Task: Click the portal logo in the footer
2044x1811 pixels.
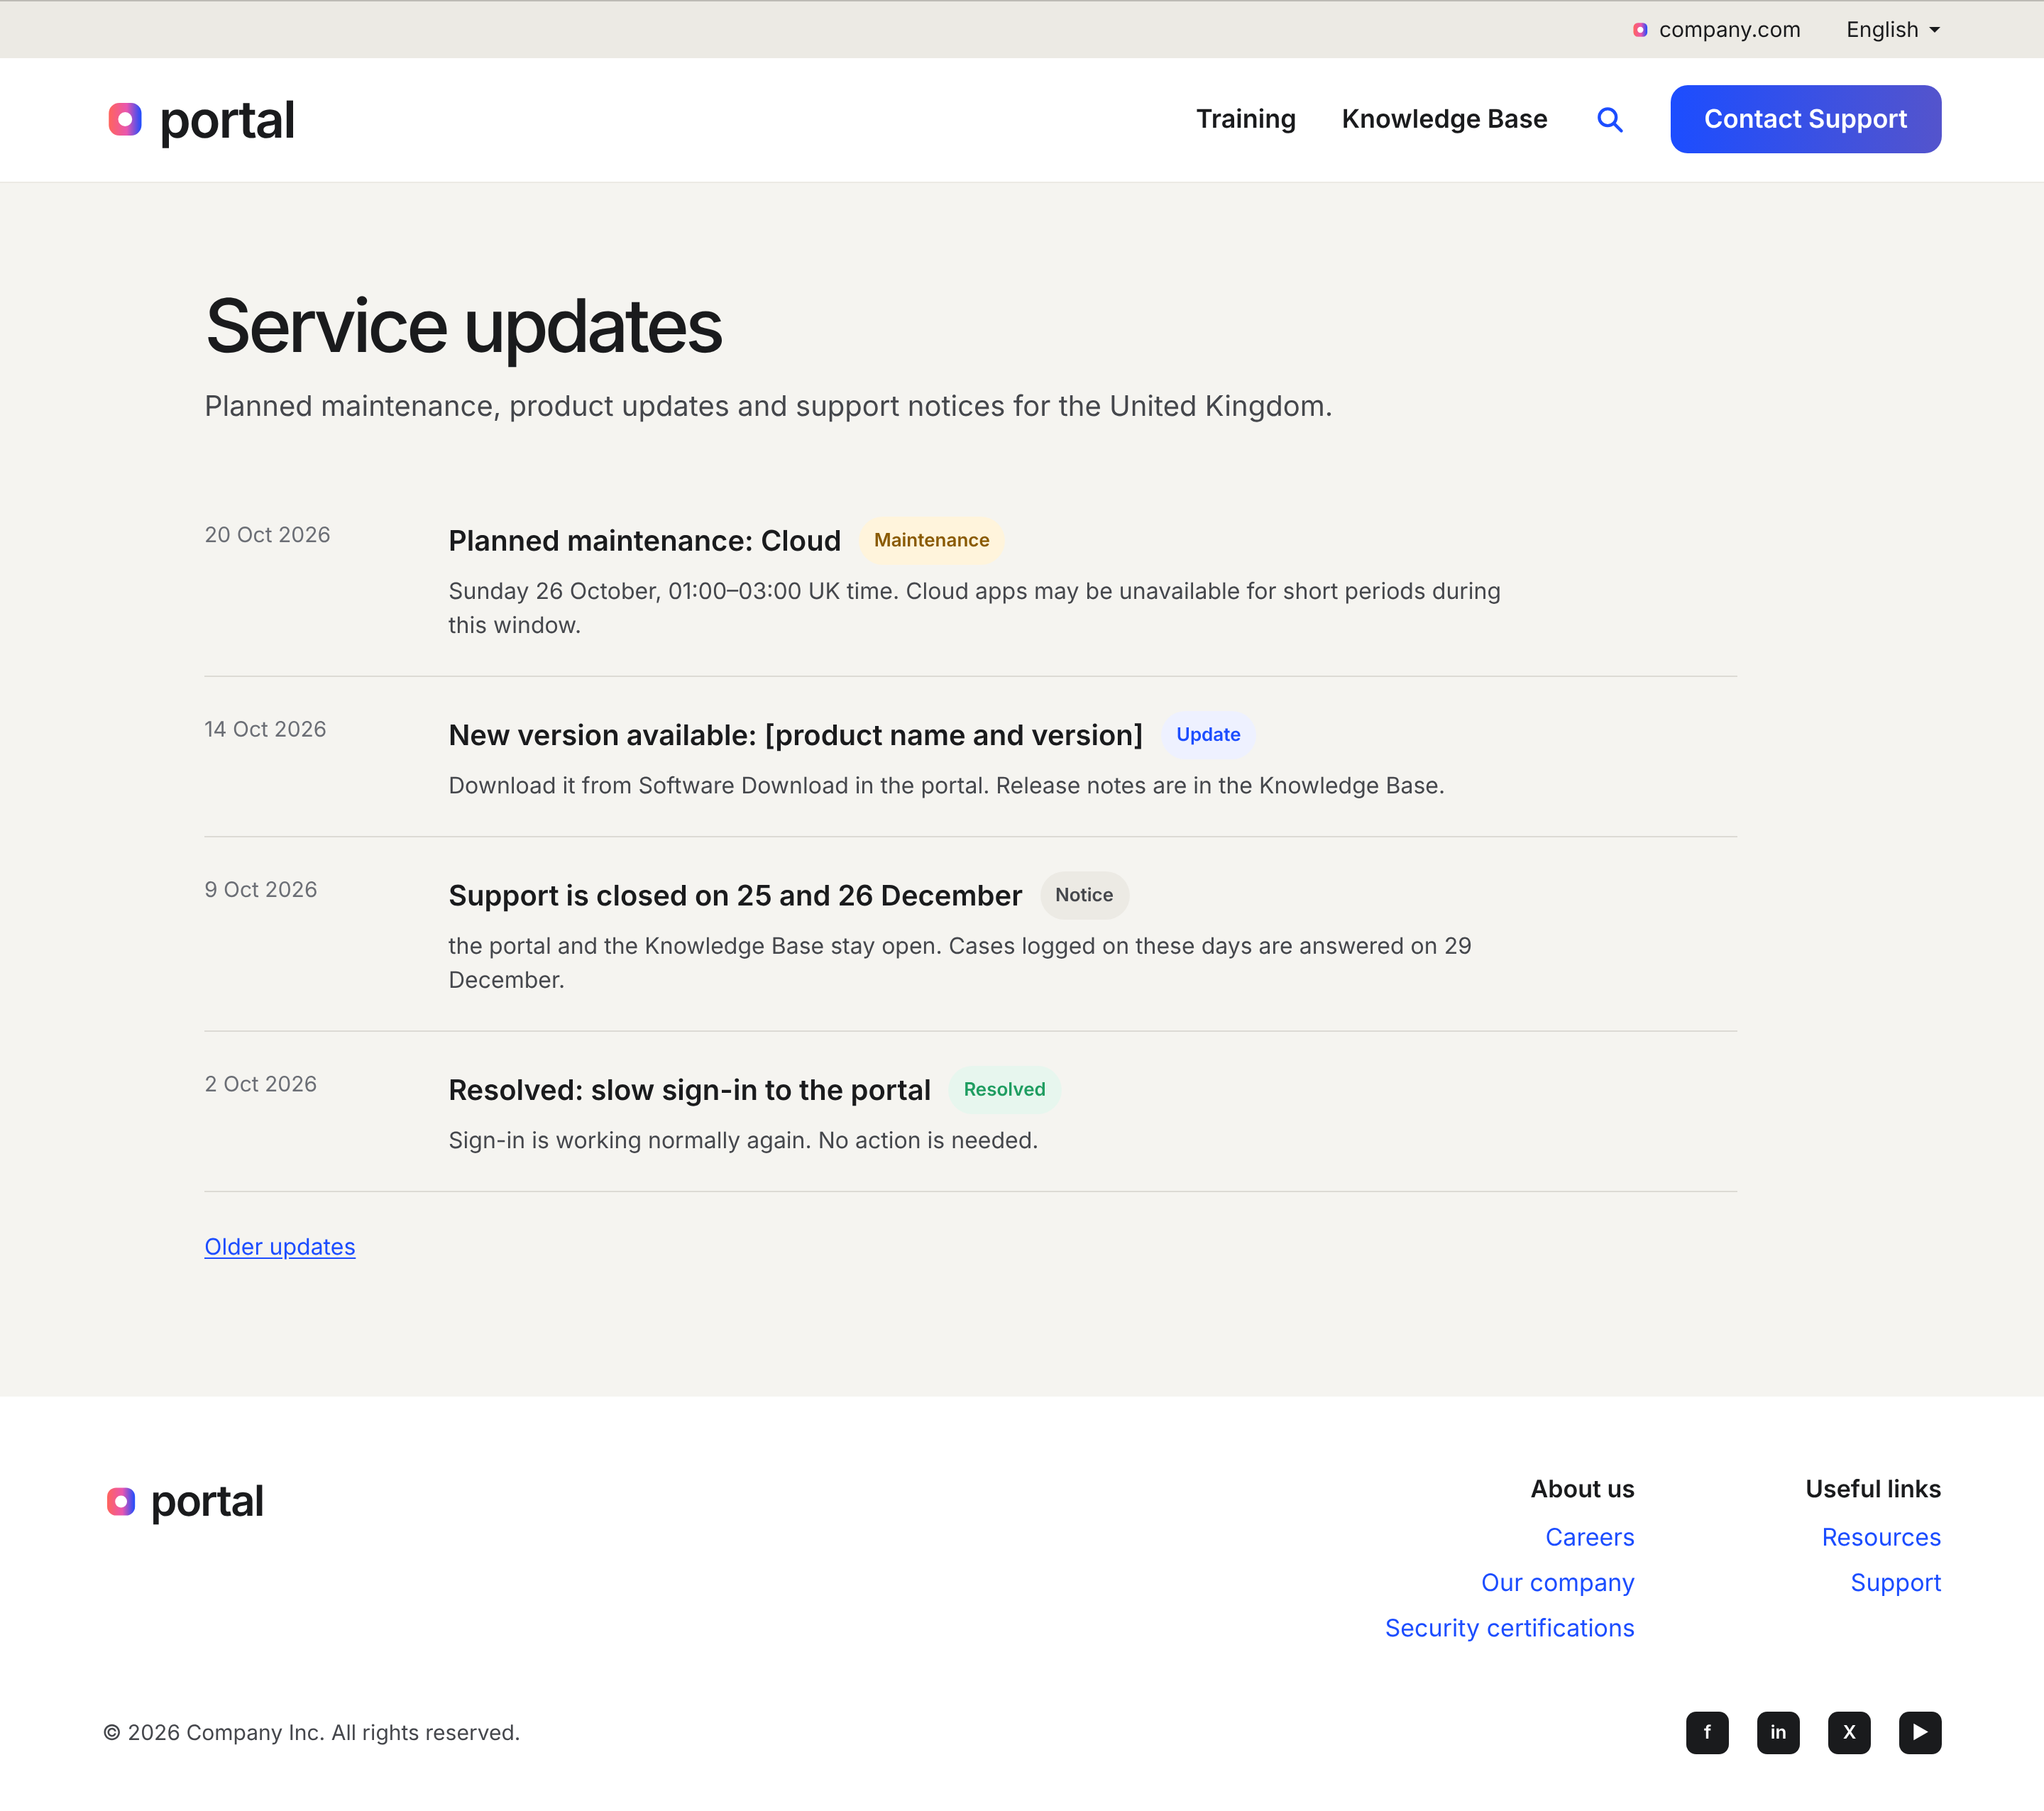Action: 185,1501
